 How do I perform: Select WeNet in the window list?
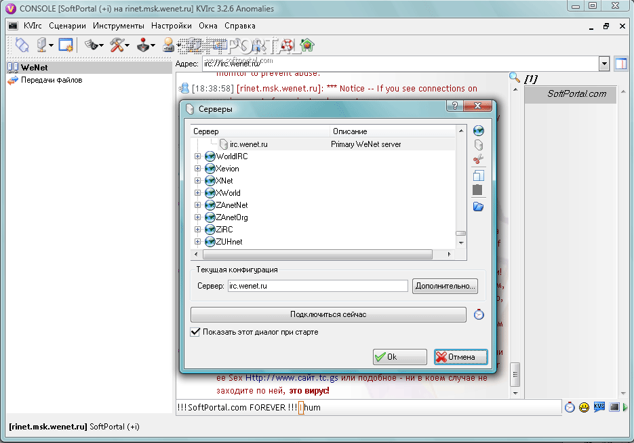90,68
